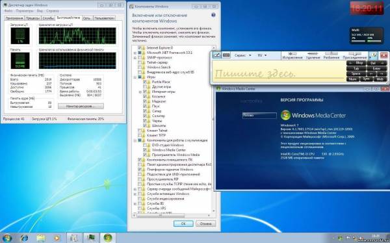This screenshot has width=390, height=243.
Task: Expand Сервер очереди сообщений node
Action: point(135,189)
